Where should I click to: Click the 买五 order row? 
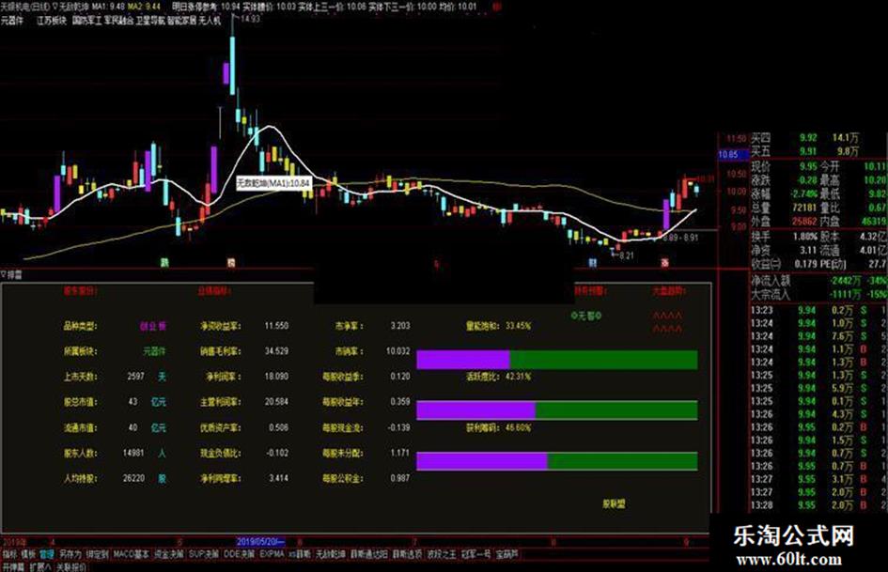coord(818,151)
